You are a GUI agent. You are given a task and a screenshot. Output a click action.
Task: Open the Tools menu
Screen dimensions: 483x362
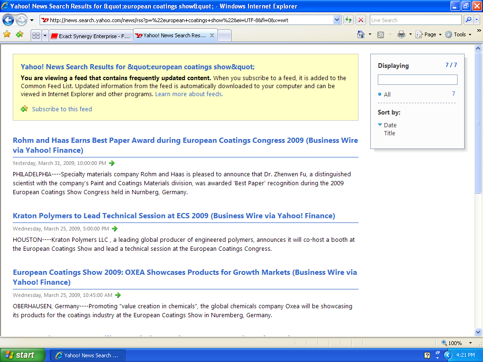(458, 34)
